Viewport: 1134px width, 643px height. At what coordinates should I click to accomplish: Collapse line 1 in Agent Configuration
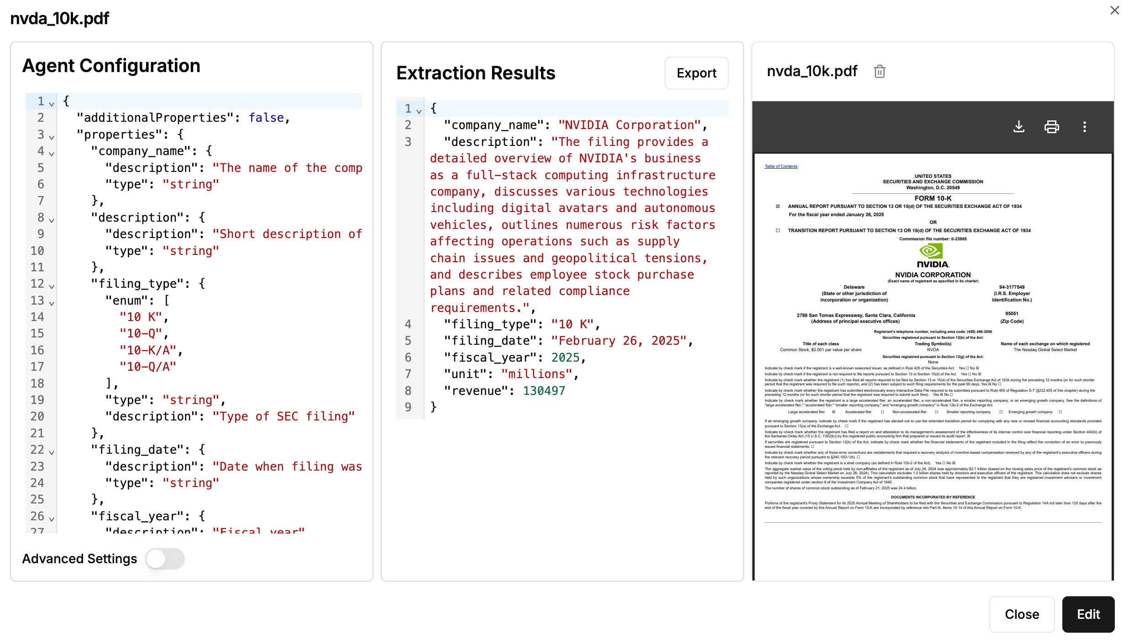[x=52, y=104]
